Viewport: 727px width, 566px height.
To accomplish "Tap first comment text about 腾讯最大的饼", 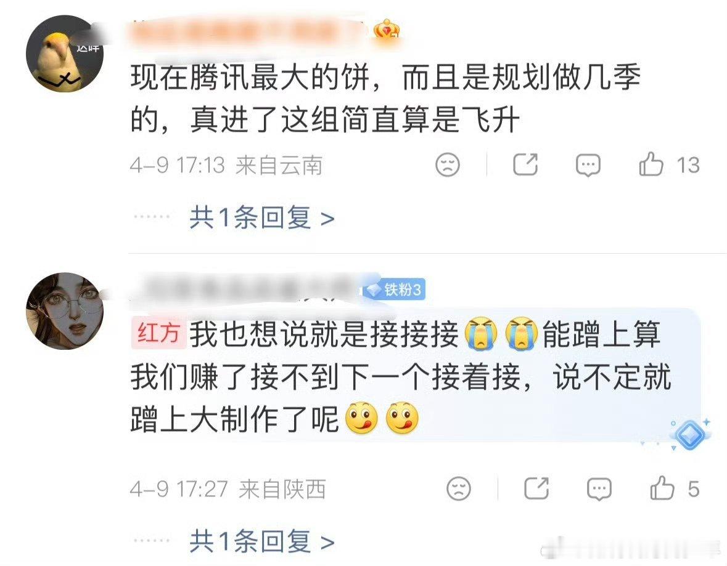I will click(385, 98).
